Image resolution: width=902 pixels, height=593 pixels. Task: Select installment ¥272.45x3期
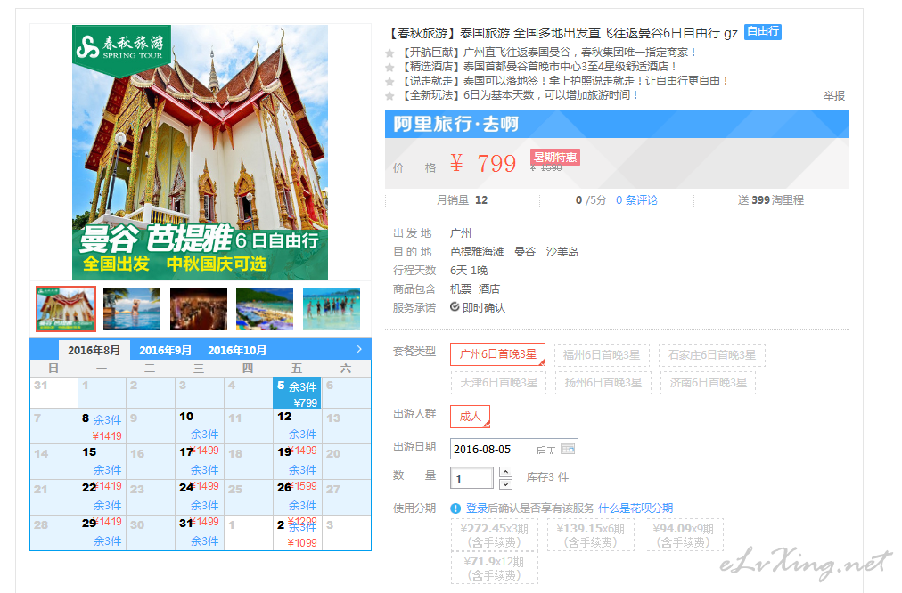pos(495,535)
